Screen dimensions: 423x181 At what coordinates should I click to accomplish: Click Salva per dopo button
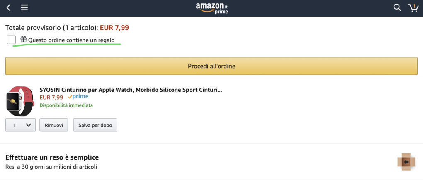pos(95,125)
